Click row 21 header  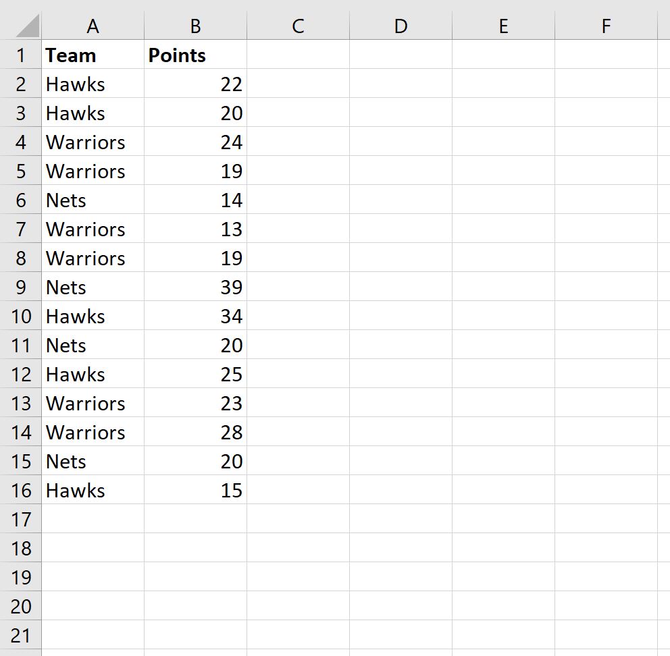20,635
